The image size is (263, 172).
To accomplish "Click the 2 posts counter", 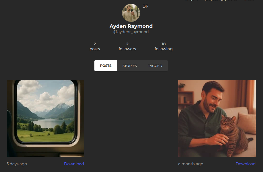I will 95,46.
